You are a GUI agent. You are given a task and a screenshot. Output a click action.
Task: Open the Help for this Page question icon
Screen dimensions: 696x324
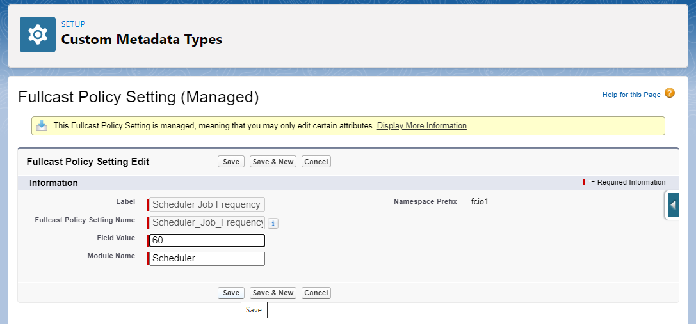click(x=669, y=93)
